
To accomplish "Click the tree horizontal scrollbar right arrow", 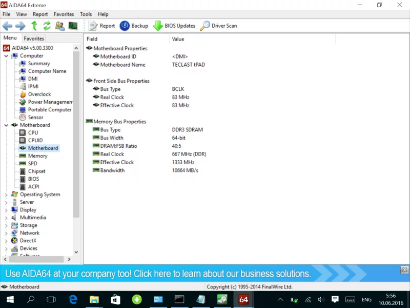I will pos(69,259).
